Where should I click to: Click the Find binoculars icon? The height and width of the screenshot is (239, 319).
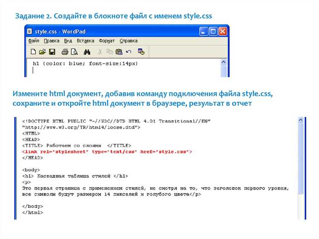pyautogui.click(x=87, y=52)
